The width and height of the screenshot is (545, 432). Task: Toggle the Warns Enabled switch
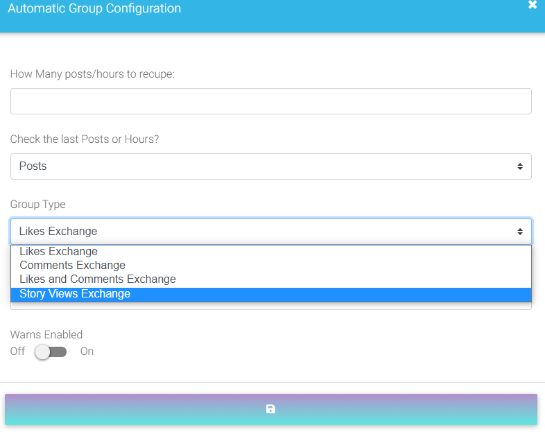(51, 352)
